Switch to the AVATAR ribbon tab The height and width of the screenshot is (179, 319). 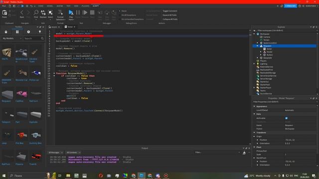click(60, 6)
